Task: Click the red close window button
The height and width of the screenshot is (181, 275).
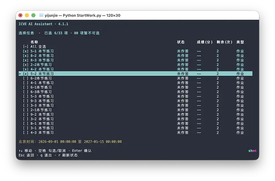Action: pos(20,15)
